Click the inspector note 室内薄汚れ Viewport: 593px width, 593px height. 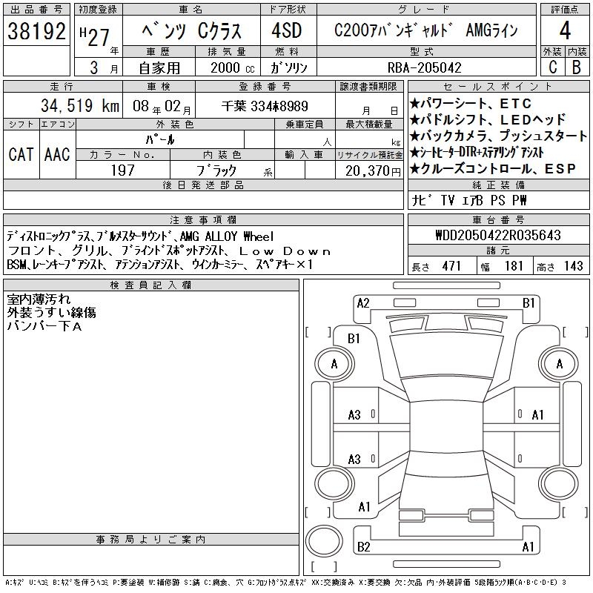[x=39, y=299]
